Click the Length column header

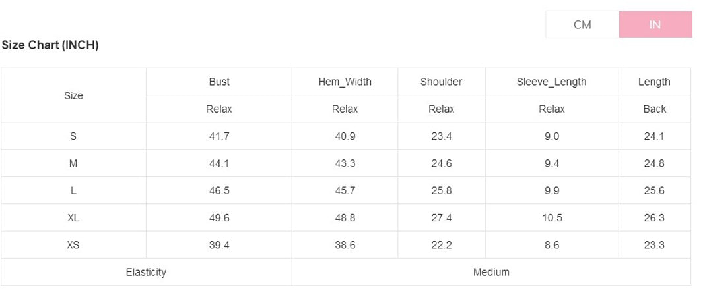pos(654,82)
